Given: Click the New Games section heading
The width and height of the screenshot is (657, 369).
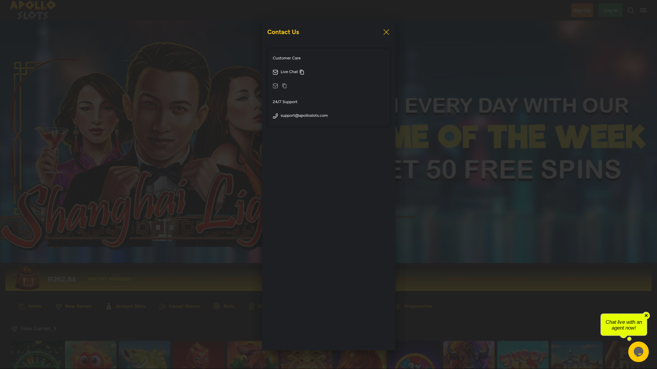Looking at the screenshot, I should [36, 328].
